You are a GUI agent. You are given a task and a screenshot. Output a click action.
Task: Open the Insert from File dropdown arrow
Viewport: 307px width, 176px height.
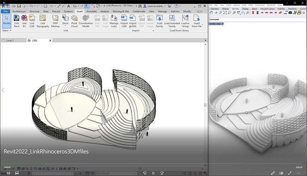coord(202,25)
